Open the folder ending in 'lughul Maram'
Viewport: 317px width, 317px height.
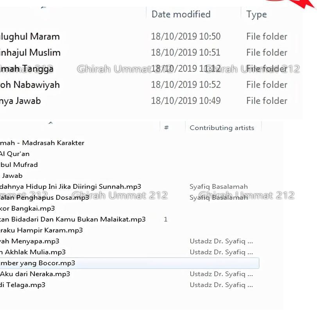coord(30,37)
